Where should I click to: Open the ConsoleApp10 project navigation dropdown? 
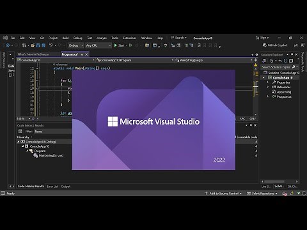pos(56,60)
